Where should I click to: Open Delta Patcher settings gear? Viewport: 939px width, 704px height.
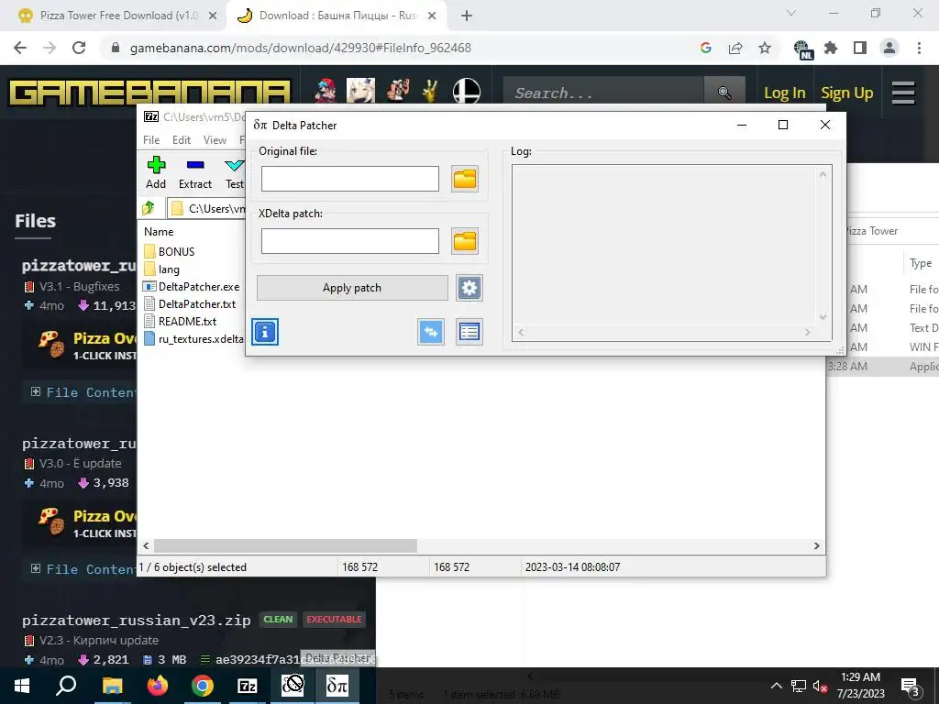pyautogui.click(x=469, y=288)
